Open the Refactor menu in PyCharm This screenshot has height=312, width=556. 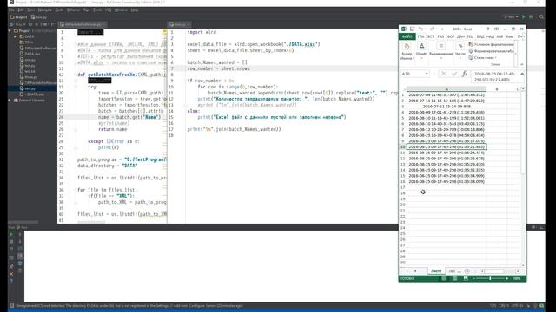(73, 10)
